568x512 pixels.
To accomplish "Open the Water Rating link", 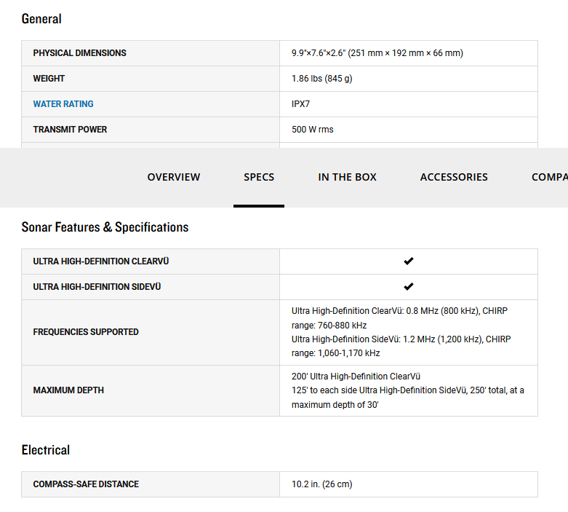I will (x=63, y=104).
